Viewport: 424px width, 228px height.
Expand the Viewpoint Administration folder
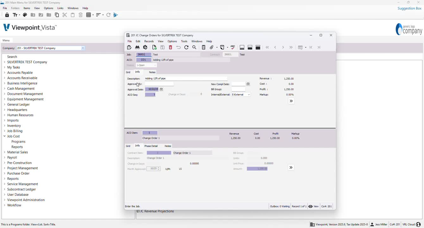click(4, 200)
